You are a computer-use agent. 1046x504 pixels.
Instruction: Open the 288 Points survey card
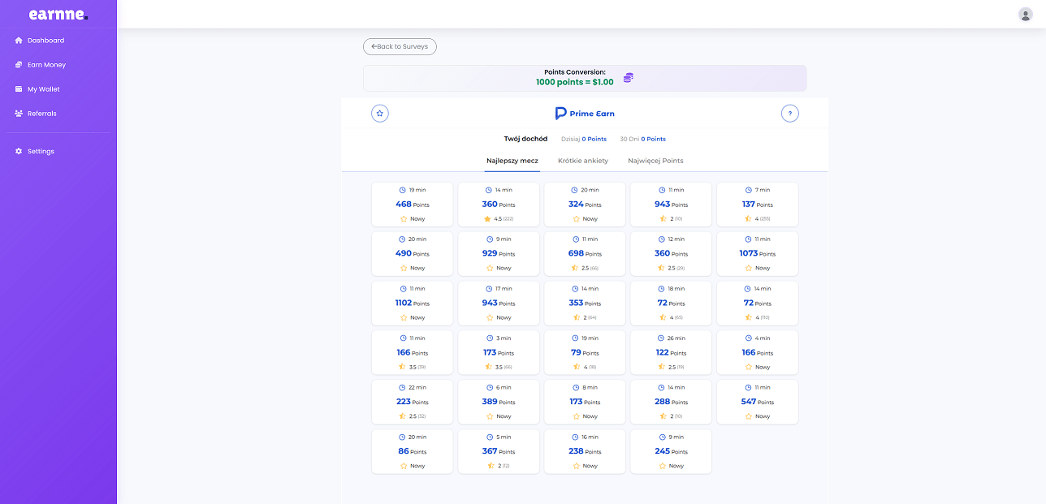(671, 403)
